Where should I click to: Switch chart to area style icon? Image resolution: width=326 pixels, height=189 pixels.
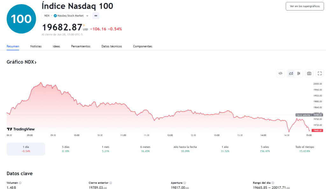291,73
